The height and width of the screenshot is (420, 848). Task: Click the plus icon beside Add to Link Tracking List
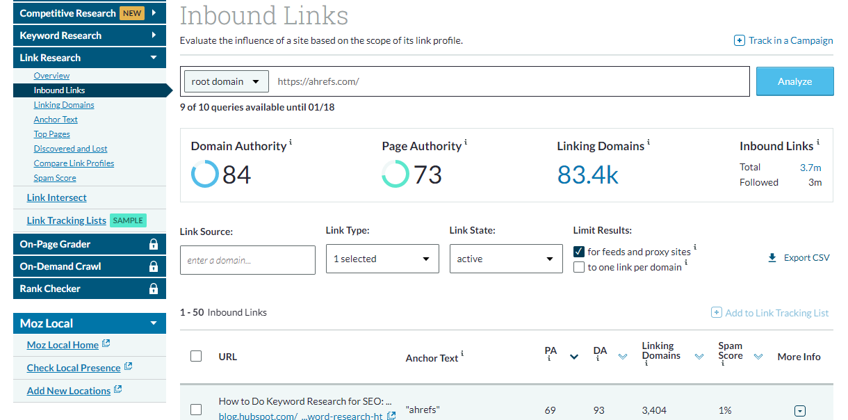(x=716, y=313)
